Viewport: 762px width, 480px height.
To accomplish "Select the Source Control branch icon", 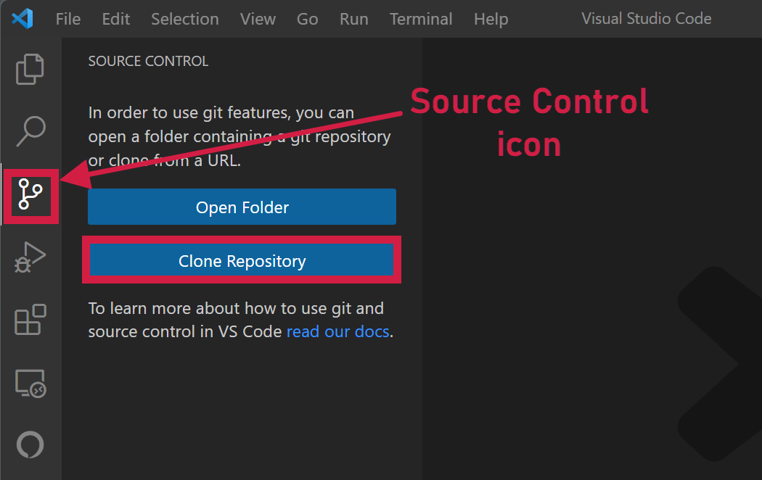I will point(30,194).
